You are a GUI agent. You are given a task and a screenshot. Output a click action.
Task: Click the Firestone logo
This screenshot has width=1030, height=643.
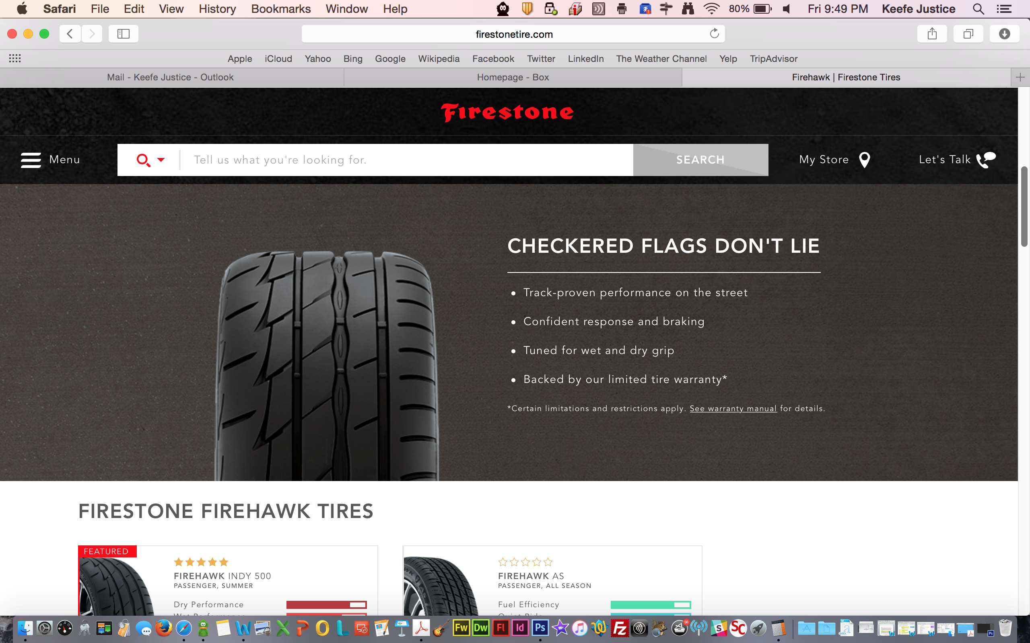pos(507,112)
